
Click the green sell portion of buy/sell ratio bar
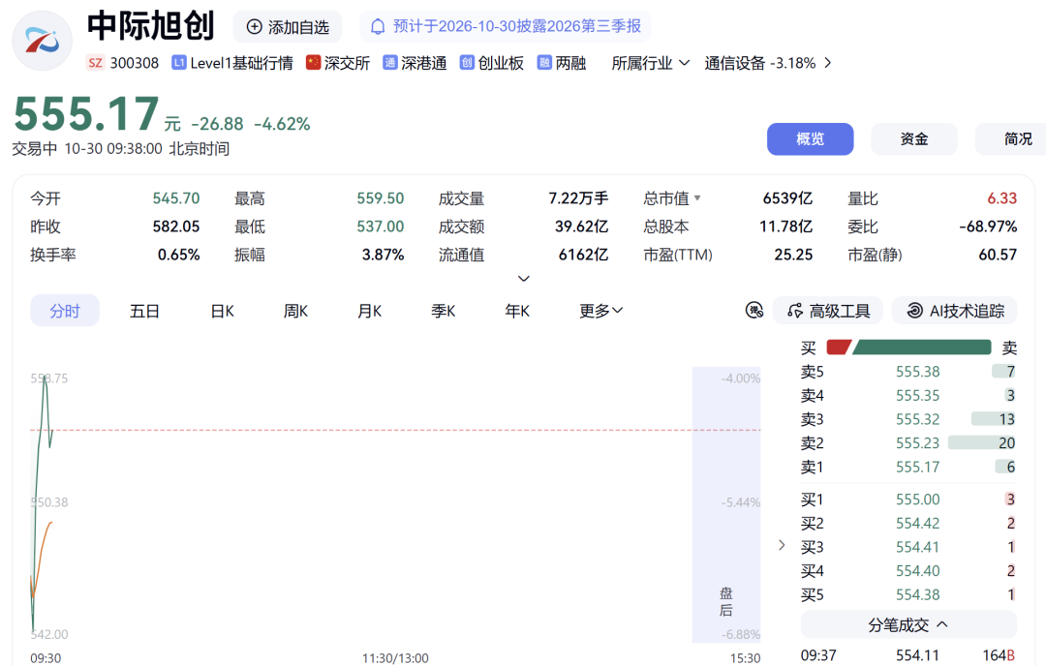pos(922,348)
